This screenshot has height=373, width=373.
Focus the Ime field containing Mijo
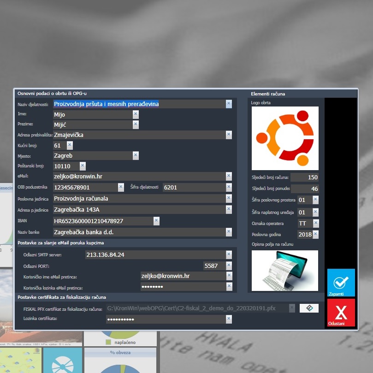[93, 114]
